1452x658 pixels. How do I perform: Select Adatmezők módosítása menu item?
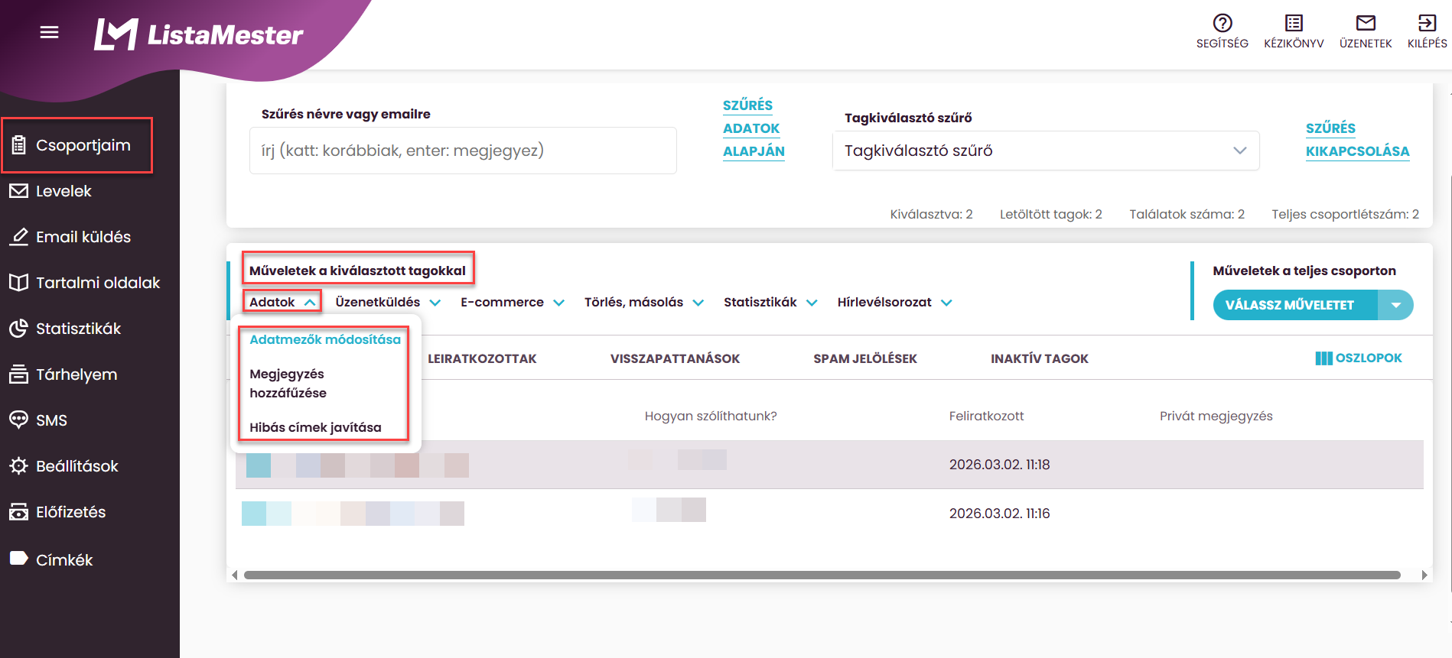(325, 339)
